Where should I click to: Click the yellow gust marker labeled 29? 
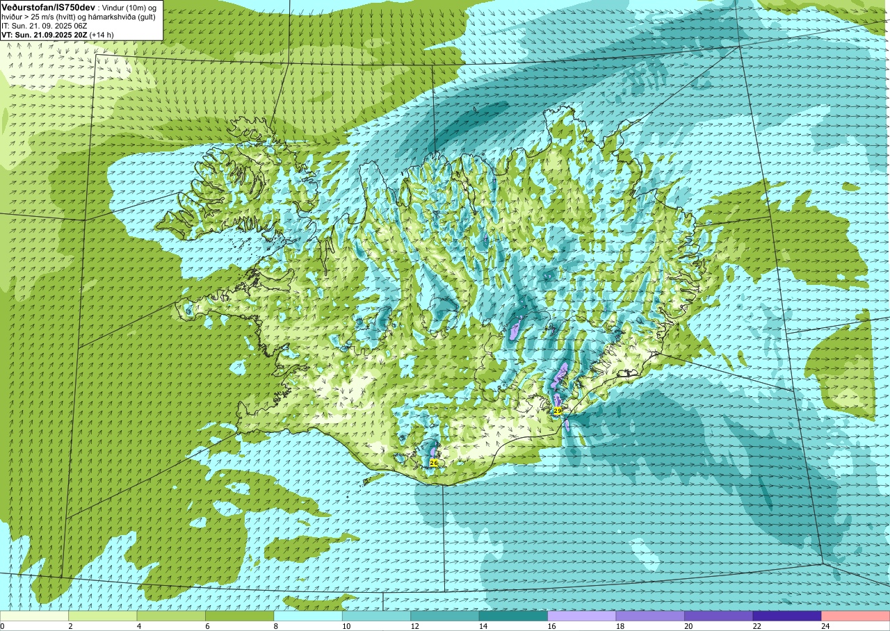(558, 411)
